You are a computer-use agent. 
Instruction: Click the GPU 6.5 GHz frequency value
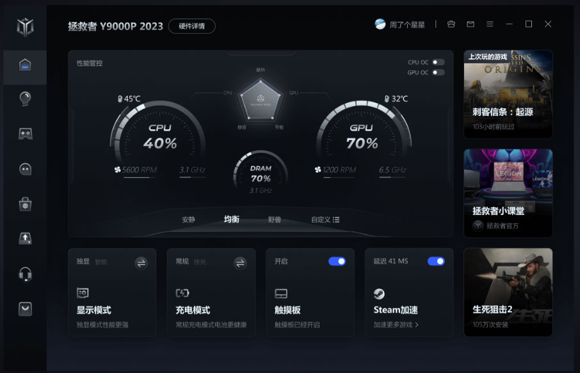click(392, 170)
